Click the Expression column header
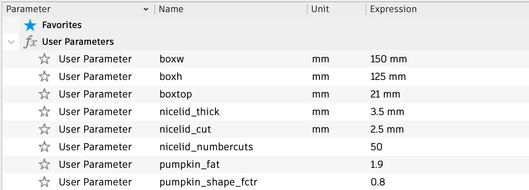529x190 pixels. [393, 9]
